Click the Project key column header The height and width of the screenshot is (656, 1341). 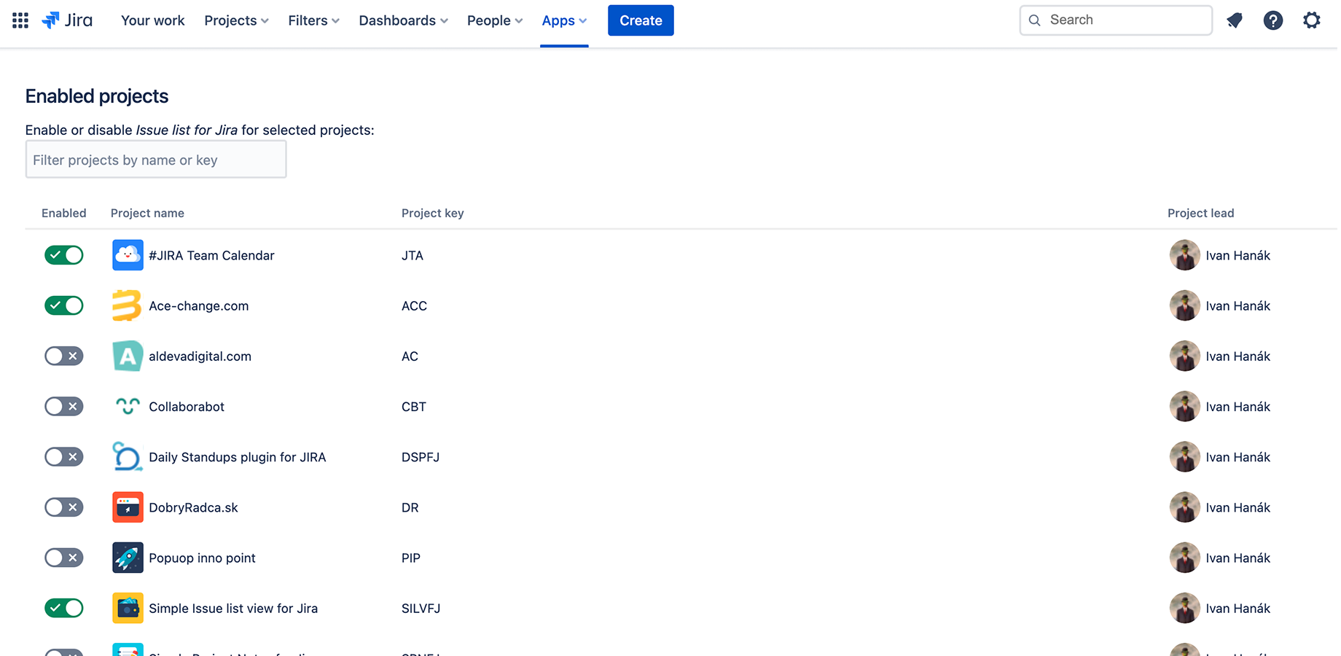[x=432, y=213]
